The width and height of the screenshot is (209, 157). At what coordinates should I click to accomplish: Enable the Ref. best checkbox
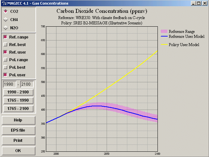point(5,45)
